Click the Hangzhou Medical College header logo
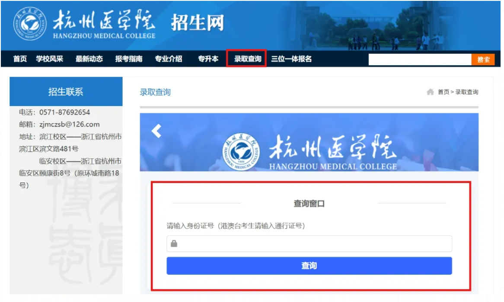Screen dimensions: 504x302 click(30, 24)
